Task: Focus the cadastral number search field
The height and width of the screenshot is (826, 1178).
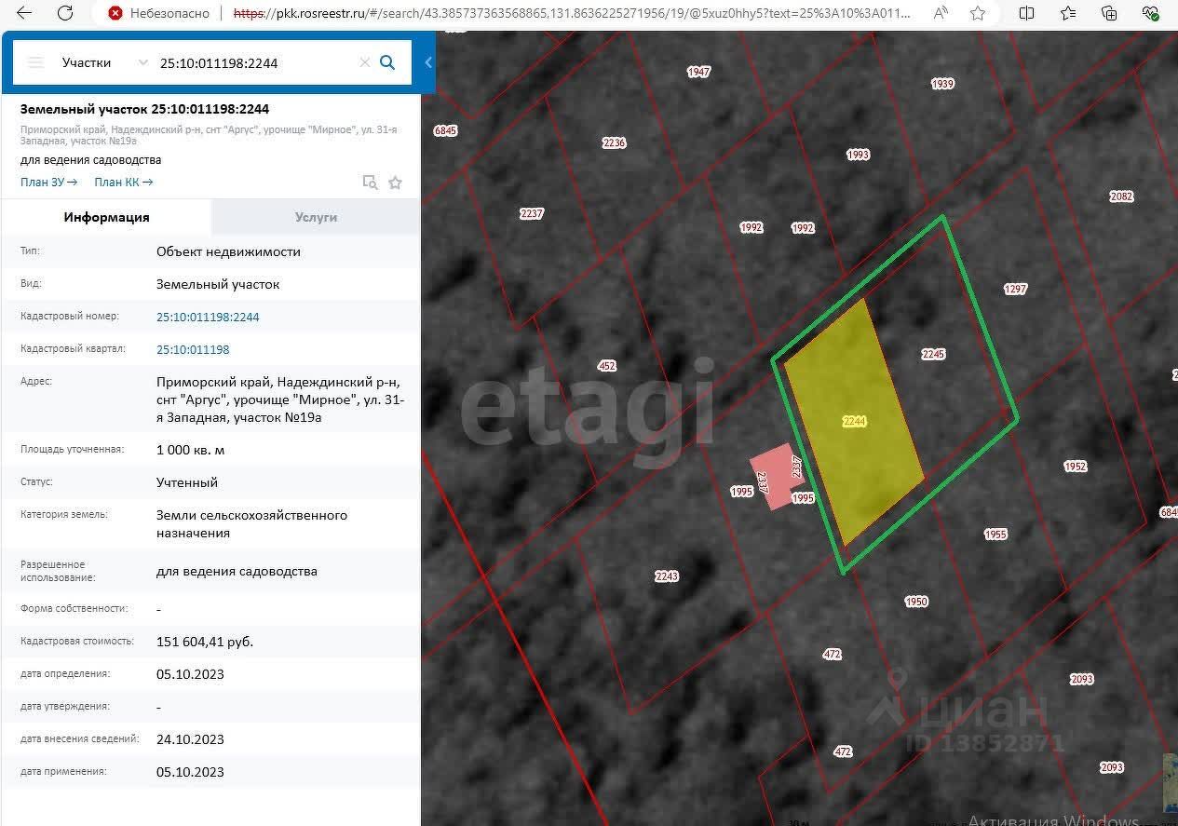Action: (x=254, y=62)
